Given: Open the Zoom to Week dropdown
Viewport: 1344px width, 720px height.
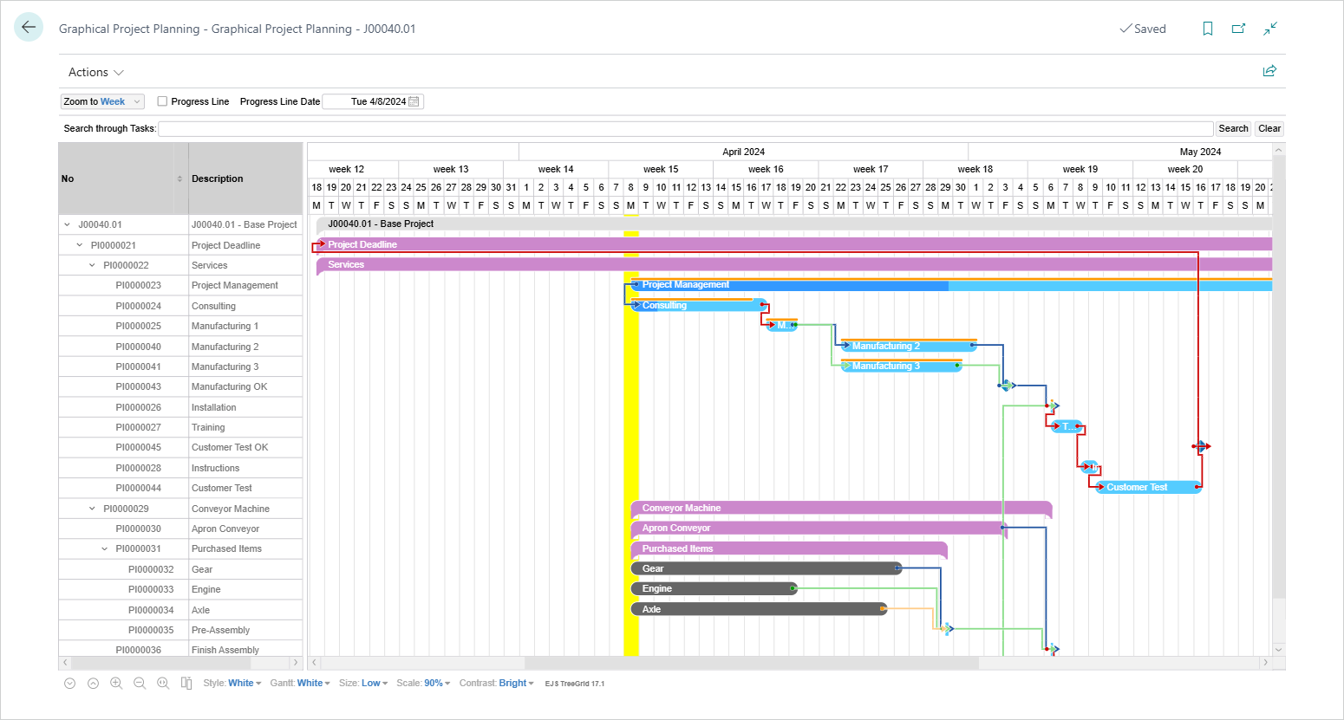Looking at the screenshot, I should click(101, 101).
